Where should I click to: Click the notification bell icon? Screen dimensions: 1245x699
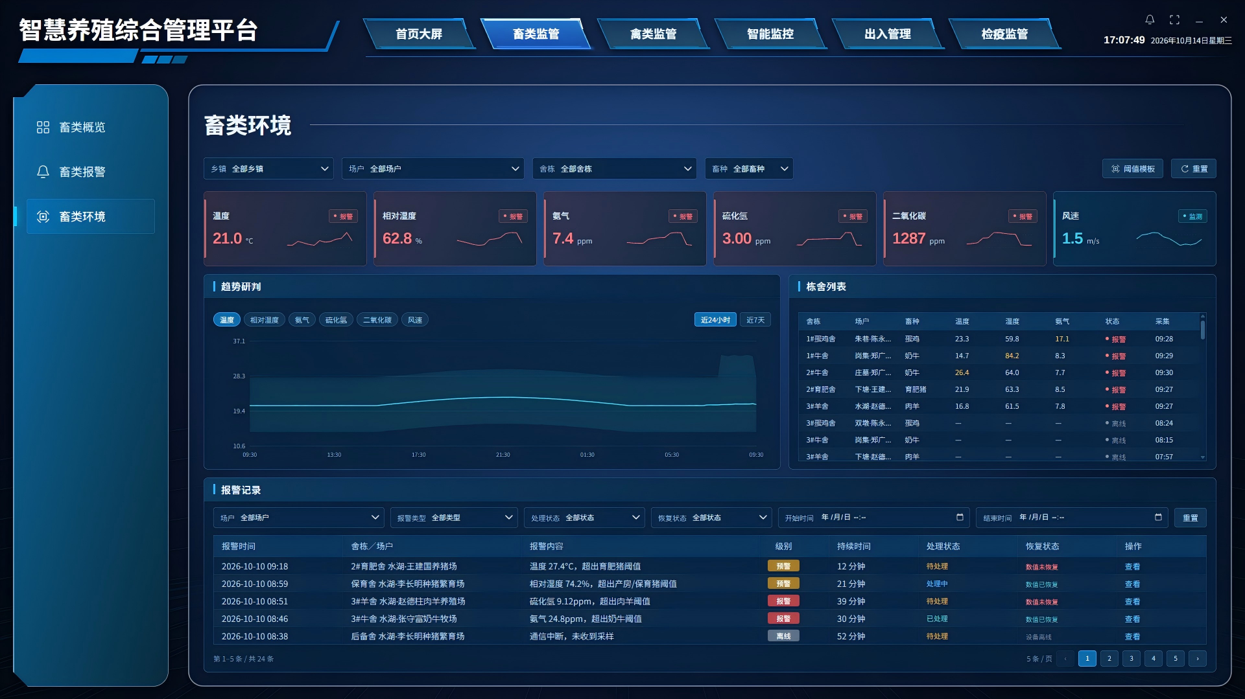[x=1150, y=19]
